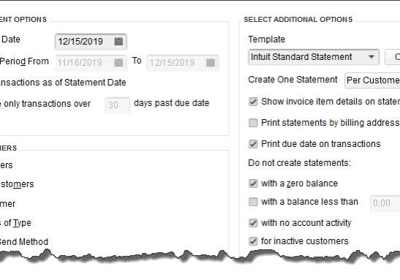Image resolution: width=400 pixels, height=280 pixels.
Task: Open the calendar for Statement Date
Action: (x=118, y=42)
